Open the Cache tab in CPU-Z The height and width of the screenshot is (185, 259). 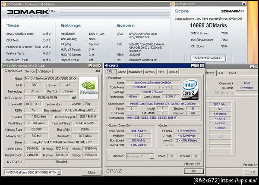coord(122,72)
